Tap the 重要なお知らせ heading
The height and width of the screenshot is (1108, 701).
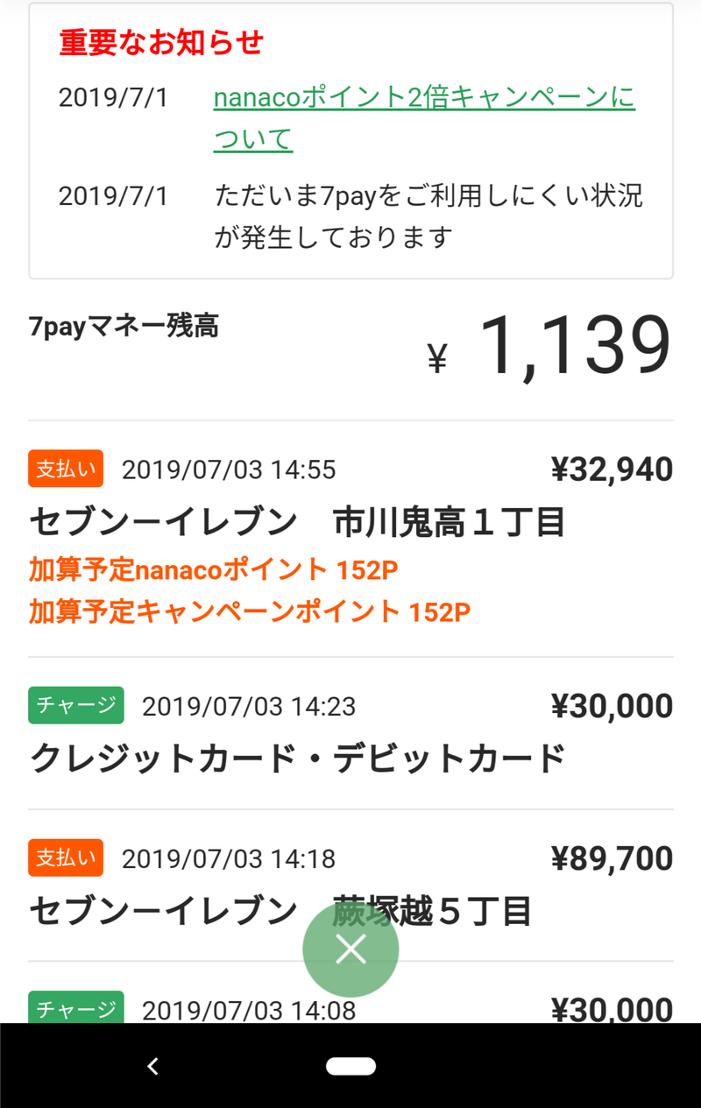click(161, 42)
